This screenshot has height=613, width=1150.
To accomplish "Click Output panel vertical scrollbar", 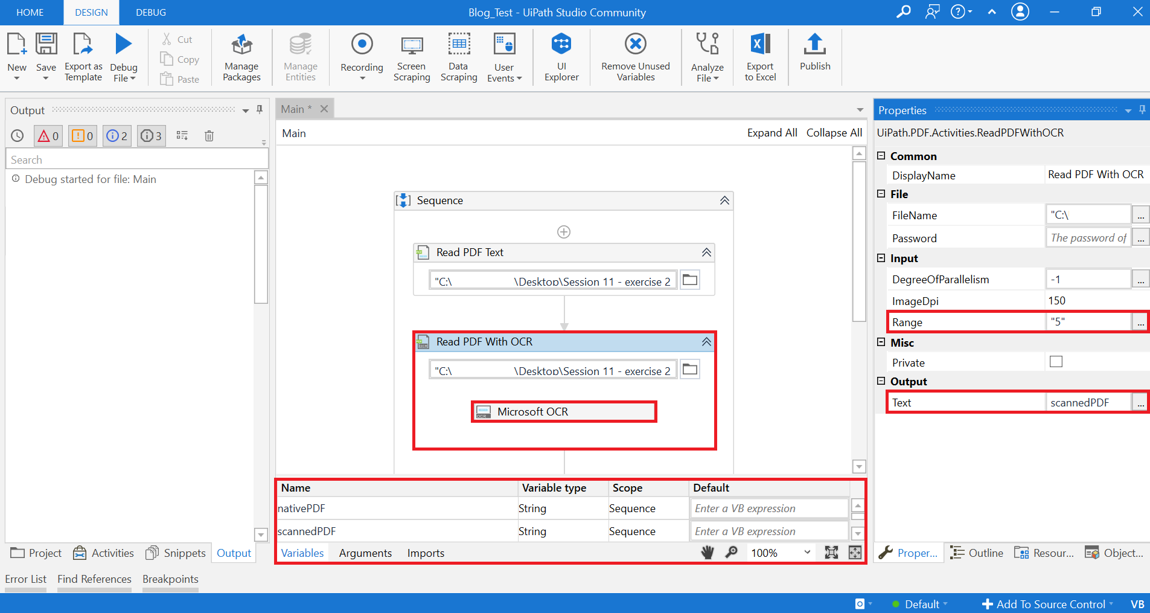I will (261, 244).
